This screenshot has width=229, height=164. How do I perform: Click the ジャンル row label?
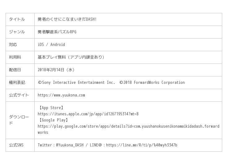pos(17,32)
